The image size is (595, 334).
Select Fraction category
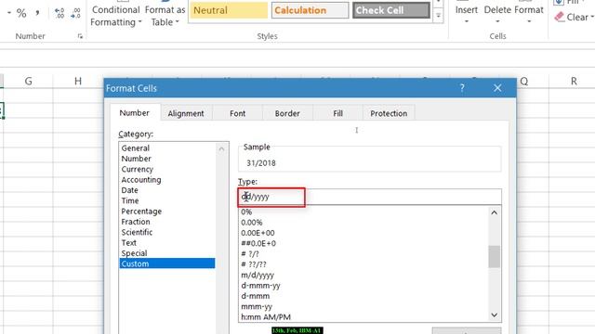pos(167,222)
